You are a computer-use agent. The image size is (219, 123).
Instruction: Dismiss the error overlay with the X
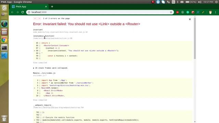[x=190, y=19]
